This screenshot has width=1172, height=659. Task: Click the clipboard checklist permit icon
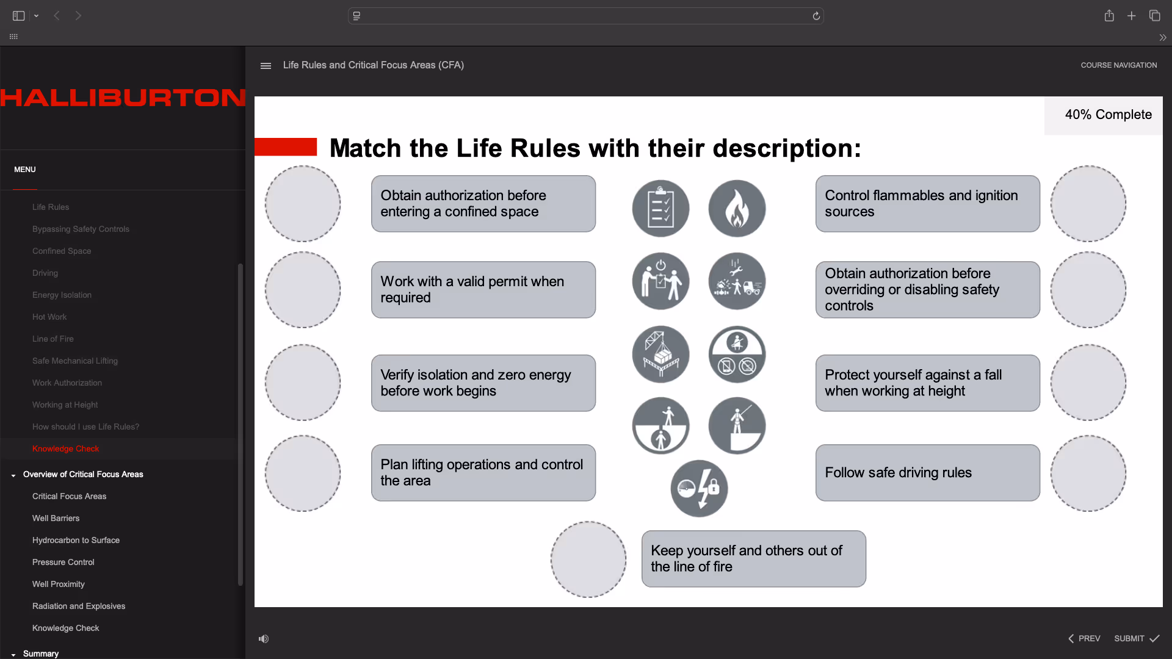660,209
